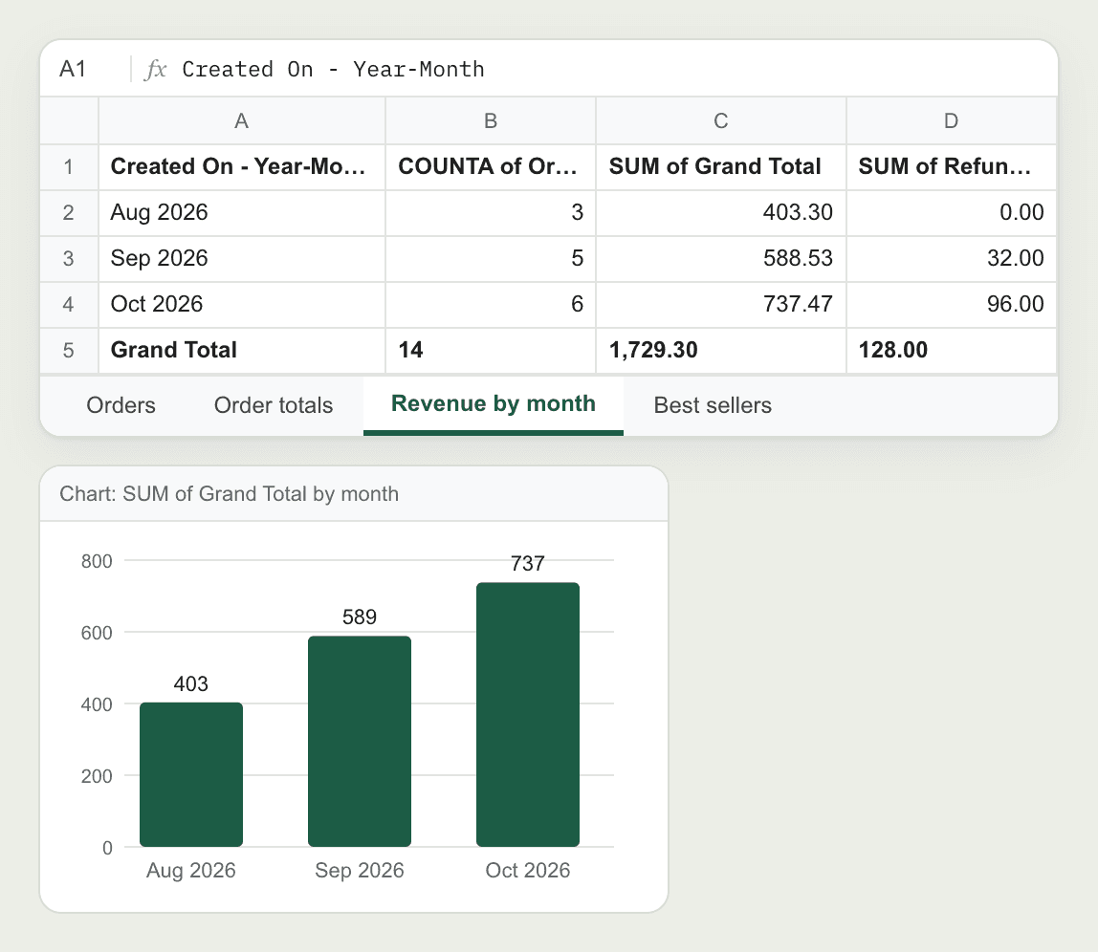The height and width of the screenshot is (952, 1098).
Task: Click the order count cell showing 6
Action: [x=490, y=305]
